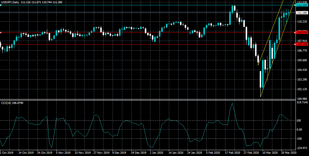Click the CCI peak near 17 Feb 2020
The height and width of the screenshot is (156, 309).
[x=232, y=103]
